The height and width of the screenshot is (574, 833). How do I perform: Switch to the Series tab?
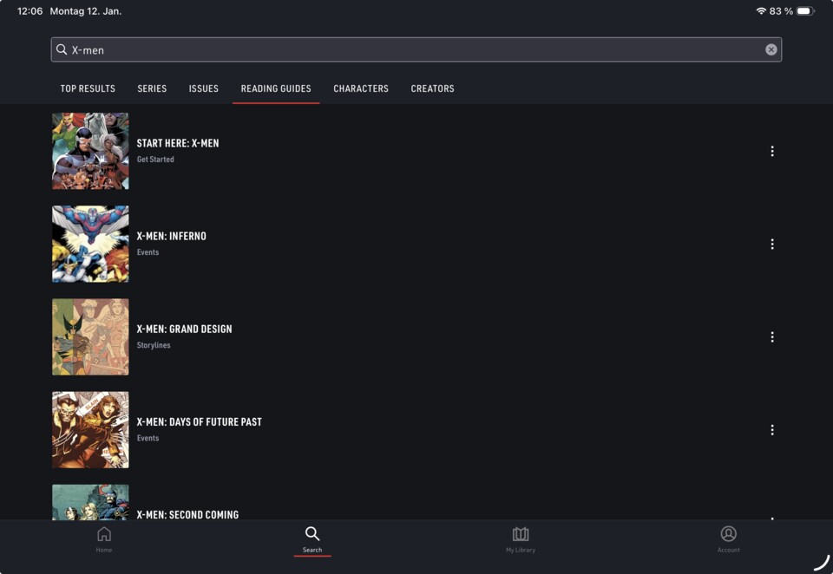152,88
